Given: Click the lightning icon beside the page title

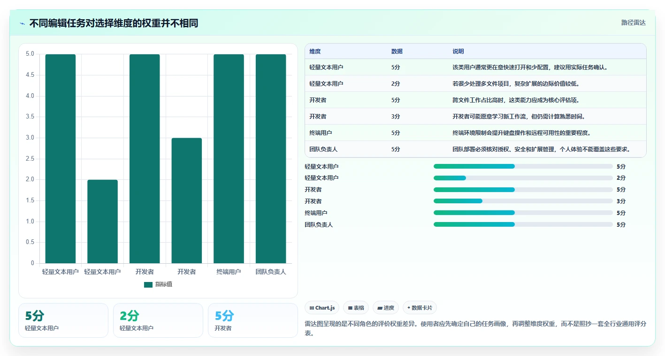Looking at the screenshot, I should [x=23, y=23].
